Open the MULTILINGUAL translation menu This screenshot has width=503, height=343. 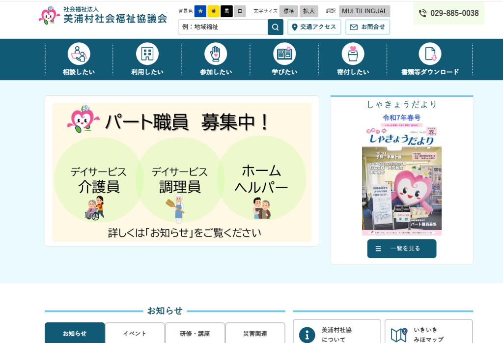pos(364,11)
